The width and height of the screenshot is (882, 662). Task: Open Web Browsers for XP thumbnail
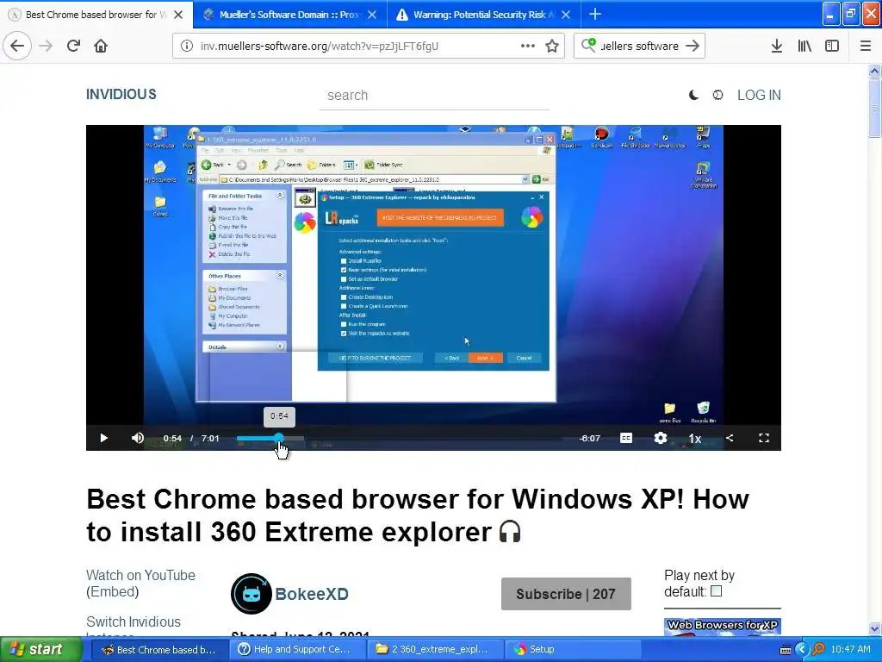(x=723, y=627)
